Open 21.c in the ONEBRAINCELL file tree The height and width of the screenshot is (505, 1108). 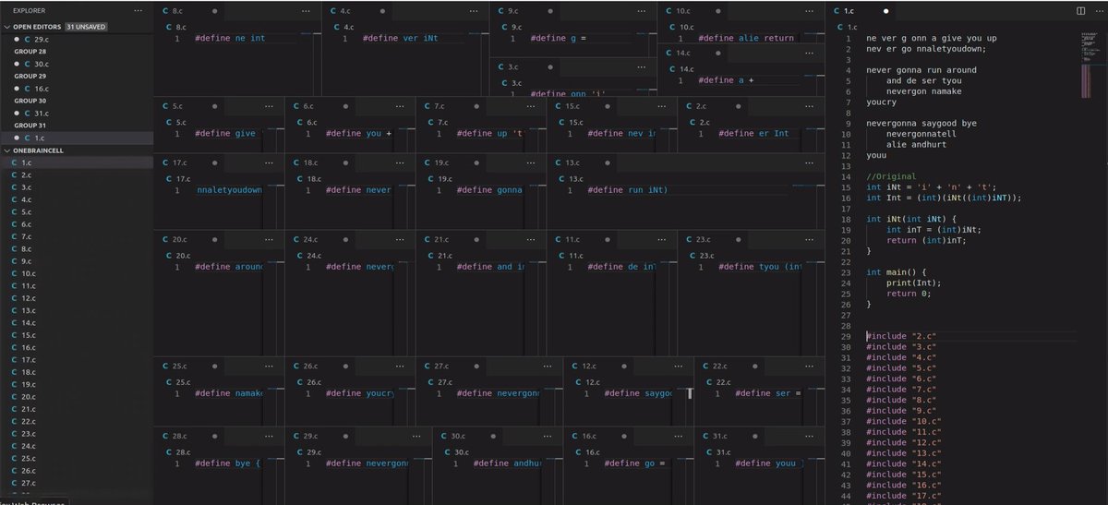[x=76, y=409]
